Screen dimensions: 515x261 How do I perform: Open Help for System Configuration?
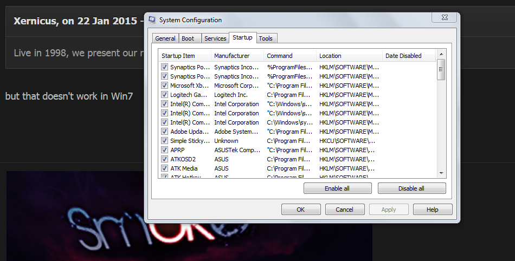pos(433,210)
